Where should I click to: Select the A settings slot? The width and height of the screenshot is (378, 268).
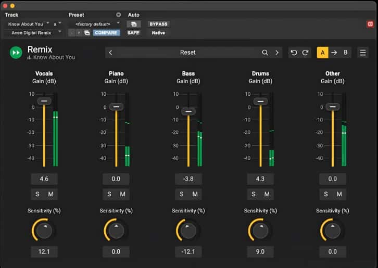[323, 53]
